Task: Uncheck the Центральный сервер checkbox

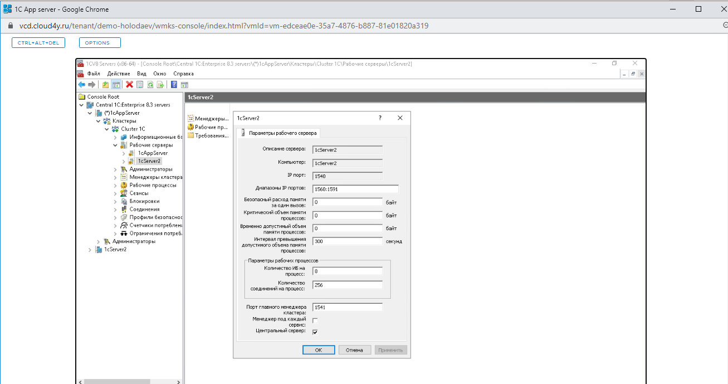Action: tap(315, 332)
